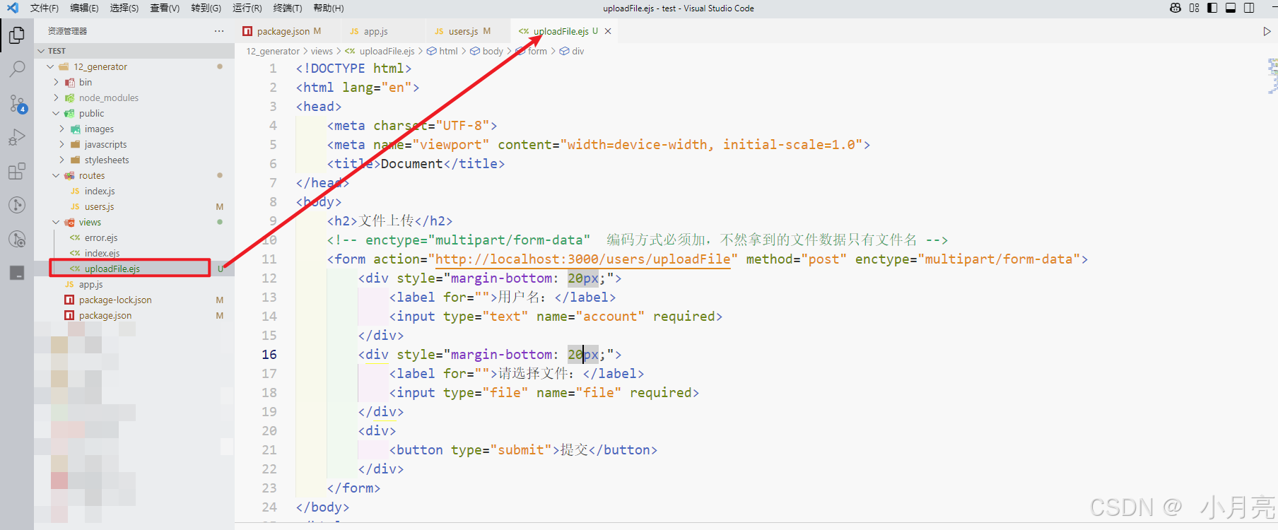The image size is (1278, 530).
Task: Collapse the views folder
Action: point(56,223)
